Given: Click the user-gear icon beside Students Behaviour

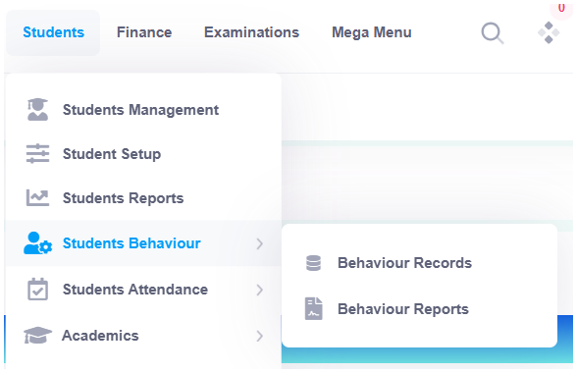Looking at the screenshot, I should tap(38, 243).
